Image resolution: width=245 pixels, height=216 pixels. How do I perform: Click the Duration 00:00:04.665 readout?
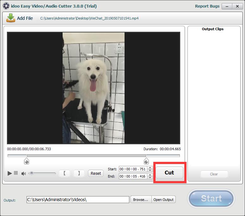162,149
